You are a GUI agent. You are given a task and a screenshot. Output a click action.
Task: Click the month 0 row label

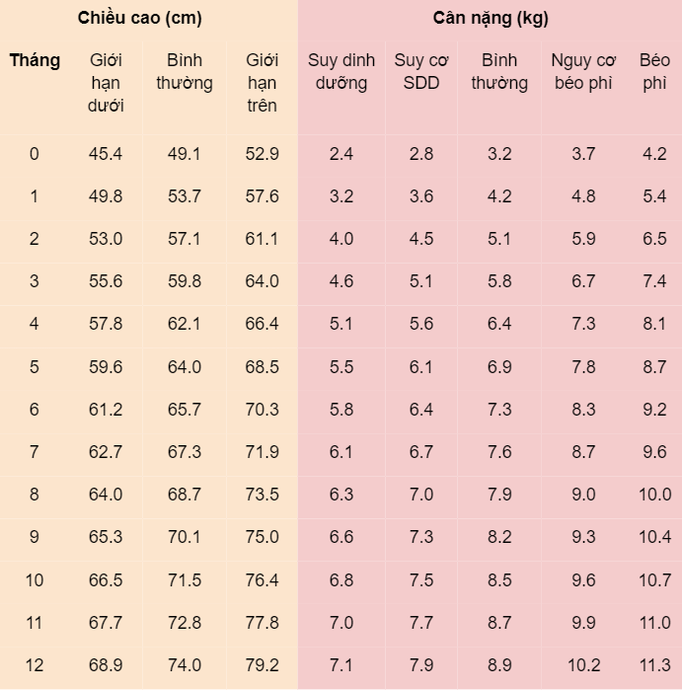[x=35, y=154]
